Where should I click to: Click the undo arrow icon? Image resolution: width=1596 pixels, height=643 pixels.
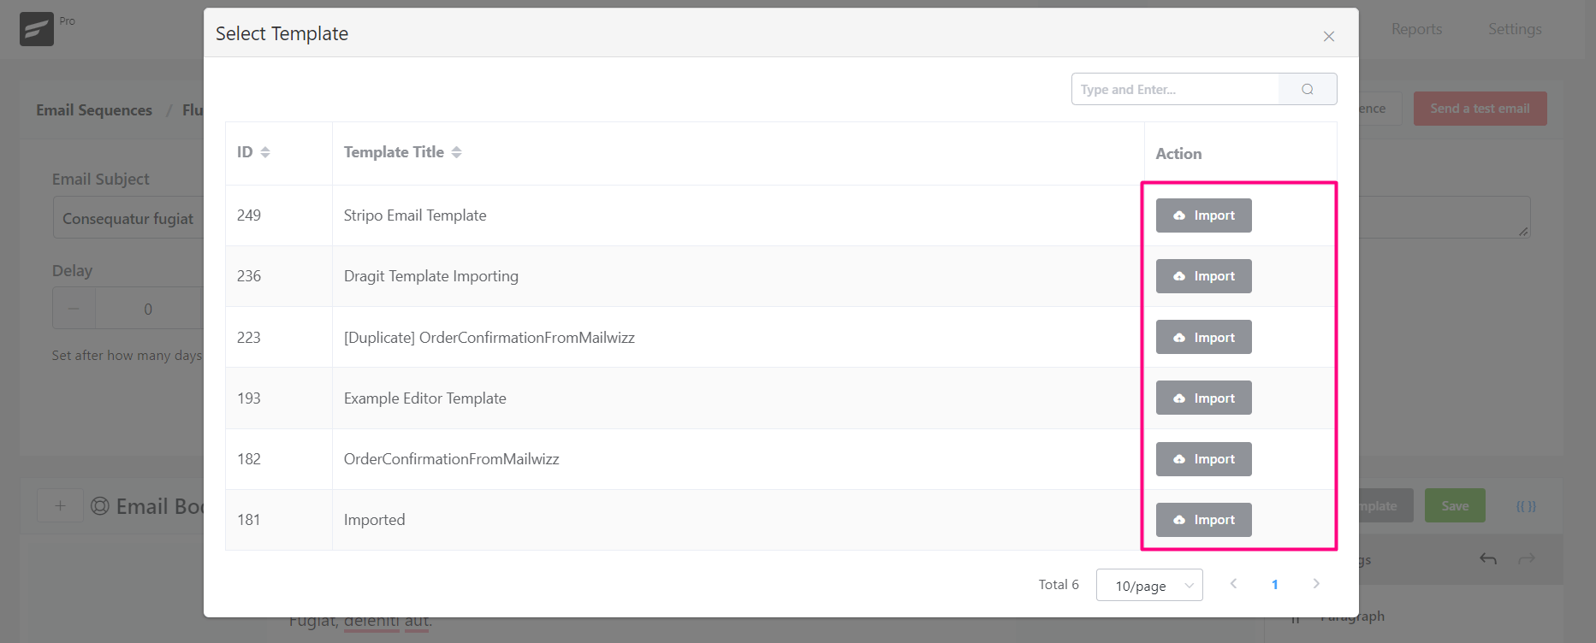point(1488,559)
